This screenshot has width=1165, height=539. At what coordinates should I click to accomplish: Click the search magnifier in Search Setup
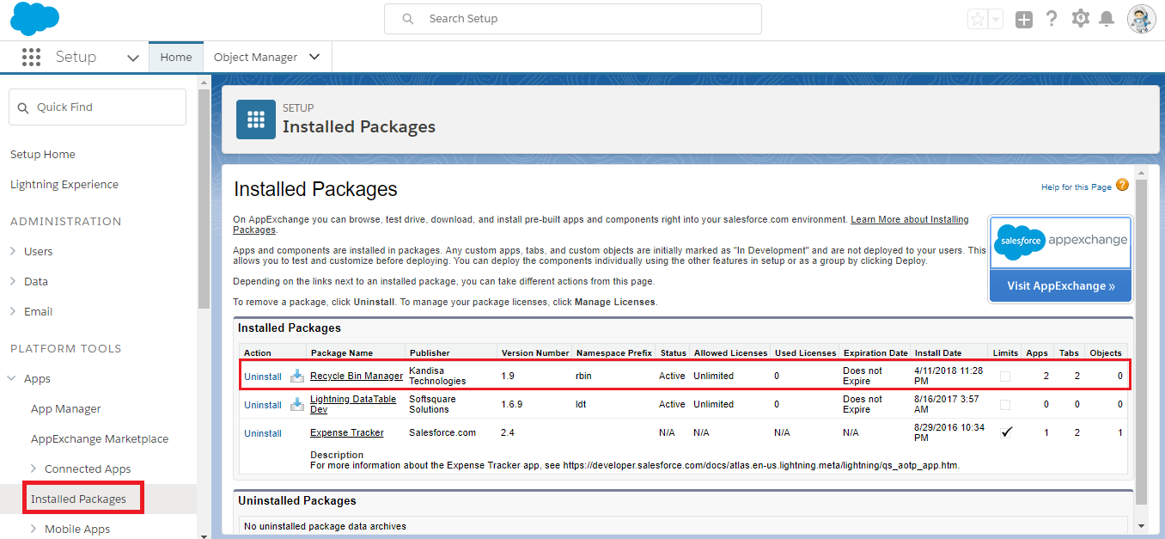point(408,19)
